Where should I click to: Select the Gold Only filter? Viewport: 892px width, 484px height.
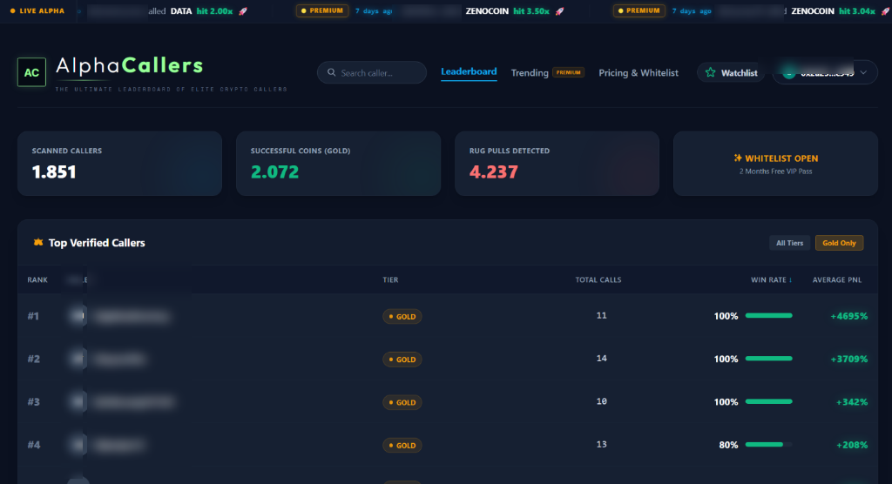click(x=839, y=243)
